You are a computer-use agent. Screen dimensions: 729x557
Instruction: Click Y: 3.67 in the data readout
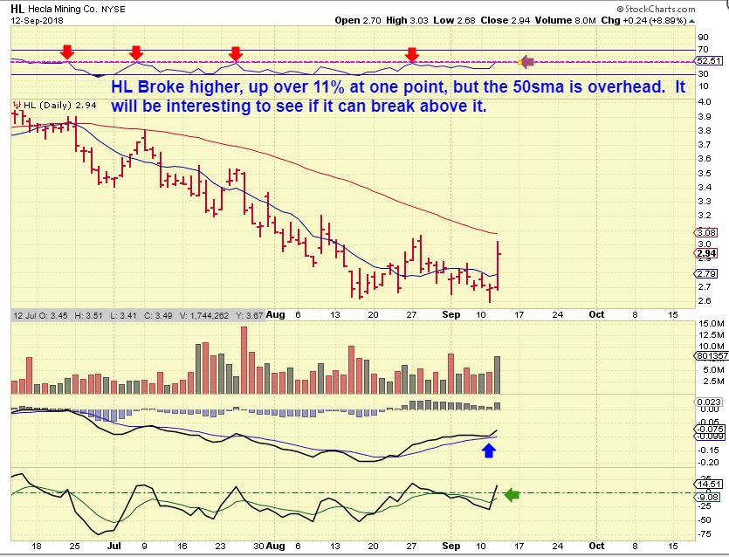click(249, 315)
